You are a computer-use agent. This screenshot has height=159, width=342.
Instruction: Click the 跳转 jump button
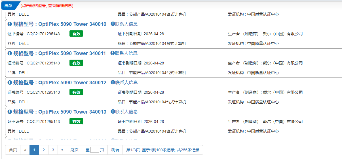[115, 150]
